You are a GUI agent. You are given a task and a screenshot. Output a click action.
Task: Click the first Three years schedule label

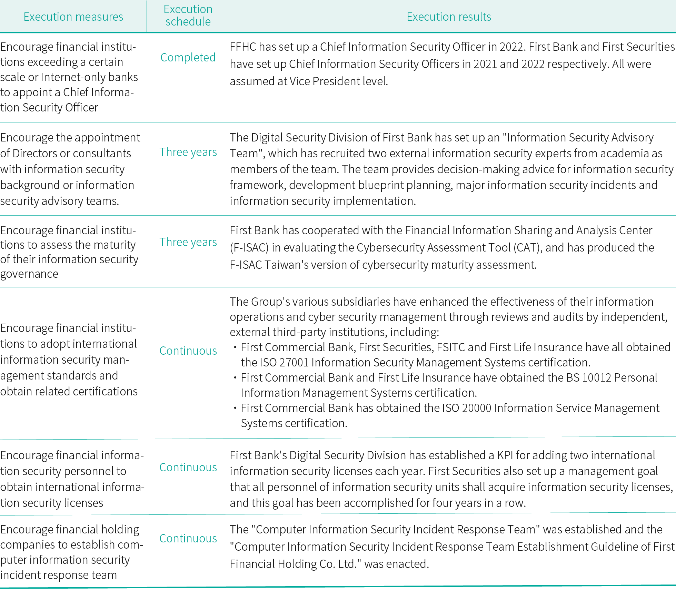[x=188, y=152]
